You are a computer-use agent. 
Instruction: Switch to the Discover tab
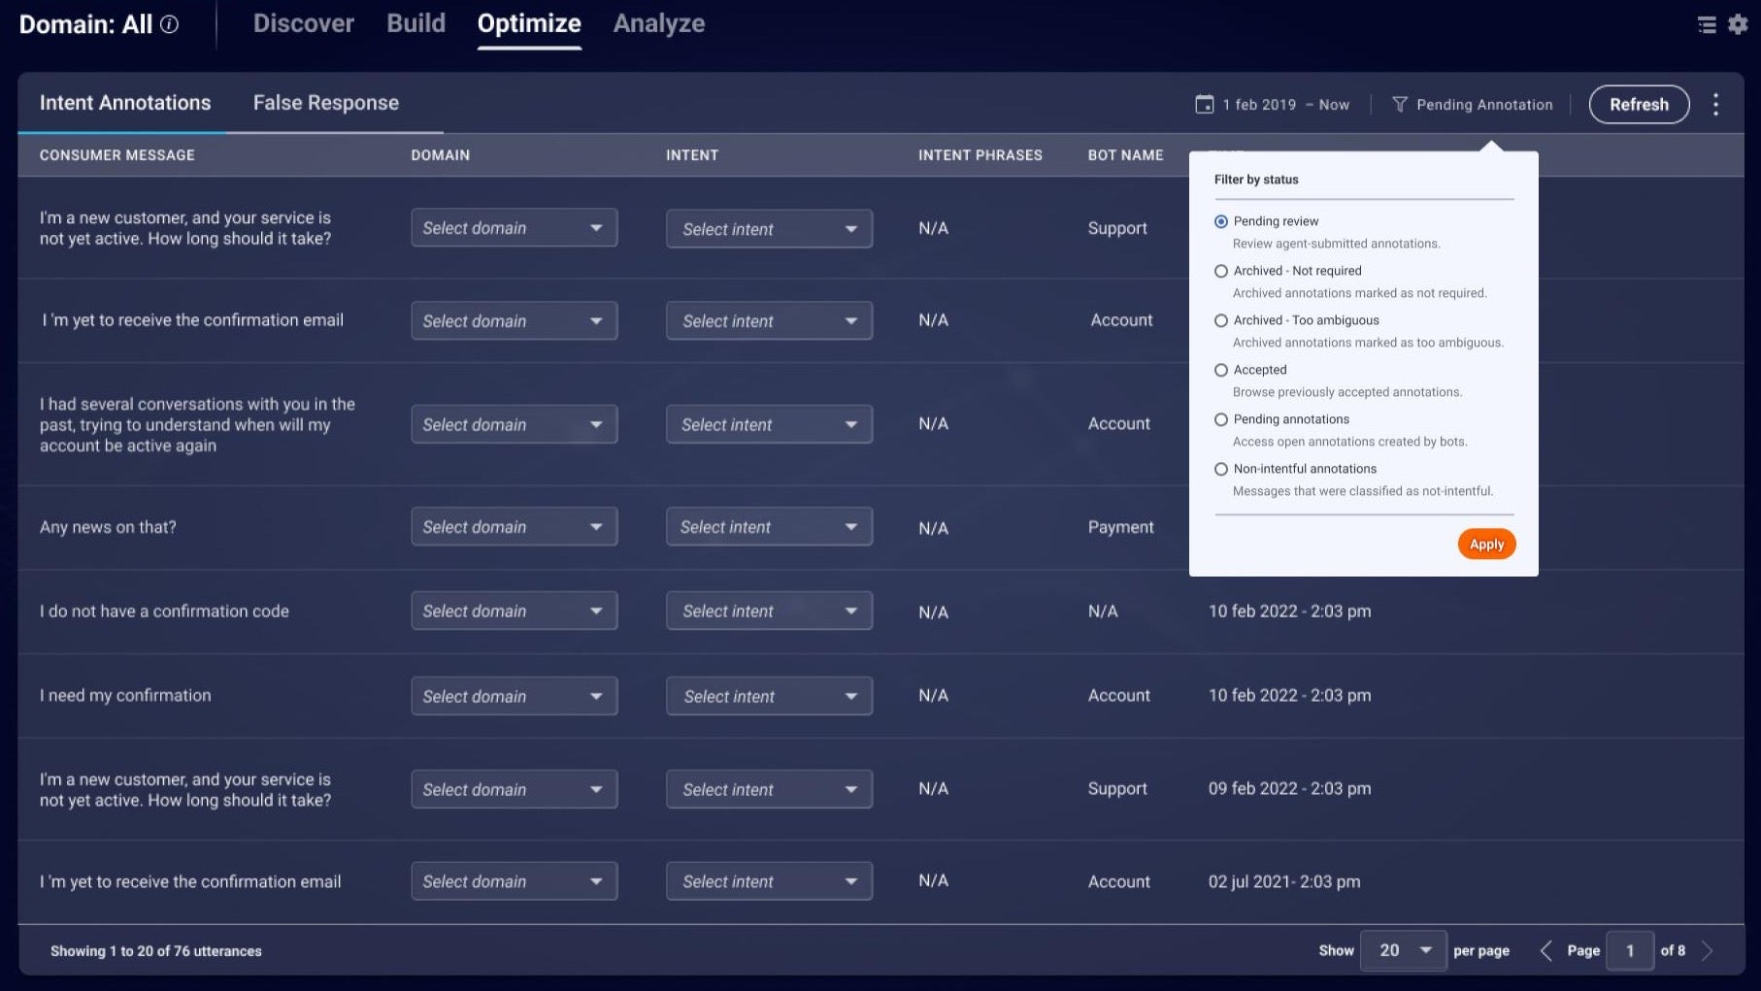[304, 24]
